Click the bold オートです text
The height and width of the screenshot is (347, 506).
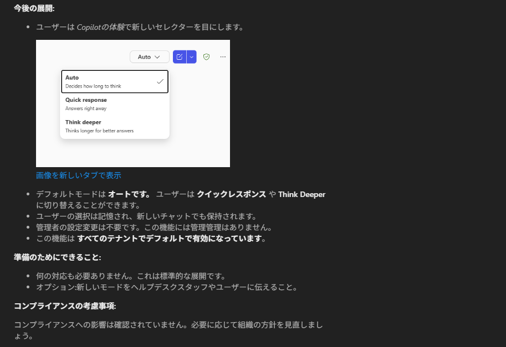[129, 194]
